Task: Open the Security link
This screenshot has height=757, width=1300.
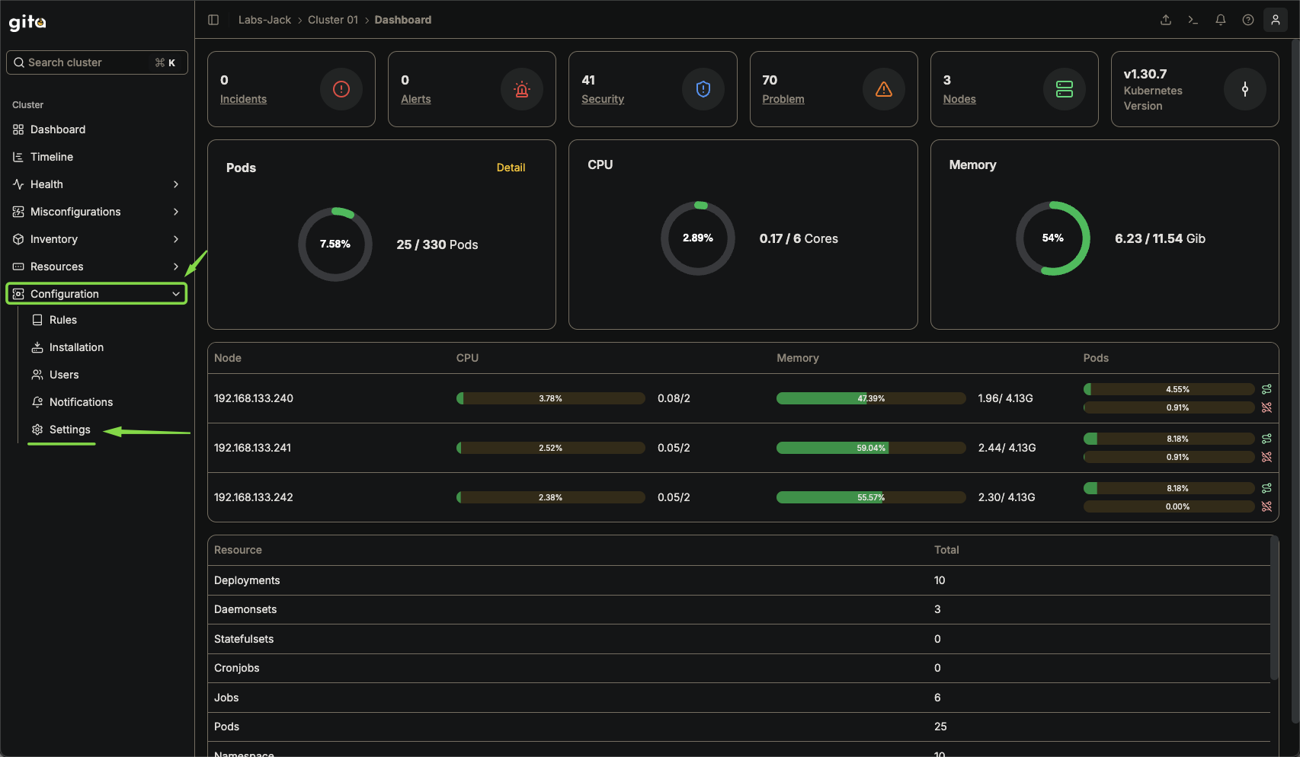Action: coord(603,99)
